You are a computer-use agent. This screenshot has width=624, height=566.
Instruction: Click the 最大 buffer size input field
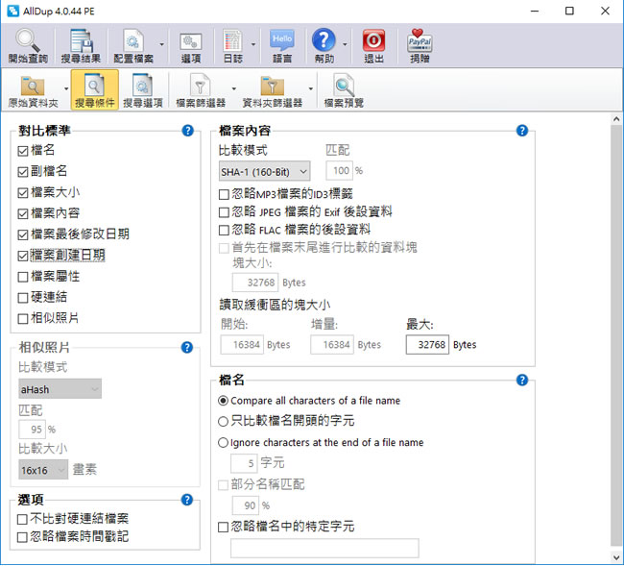coord(427,345)
